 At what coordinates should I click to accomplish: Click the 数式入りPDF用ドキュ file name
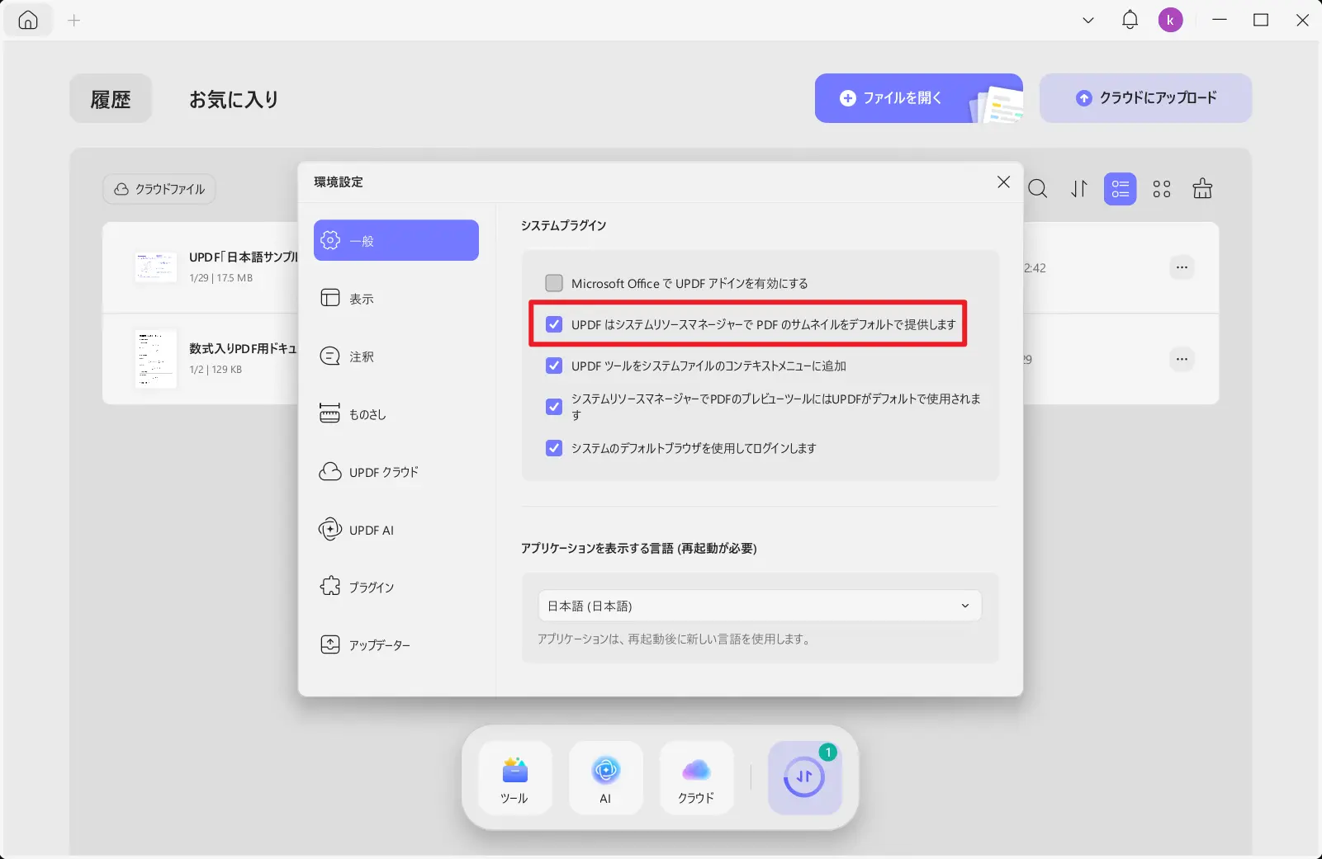(x=243, y=348)
